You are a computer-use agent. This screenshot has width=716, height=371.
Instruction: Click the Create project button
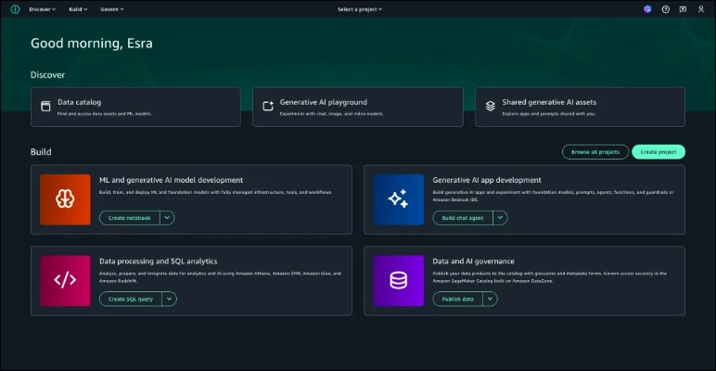tap(658, 152)
